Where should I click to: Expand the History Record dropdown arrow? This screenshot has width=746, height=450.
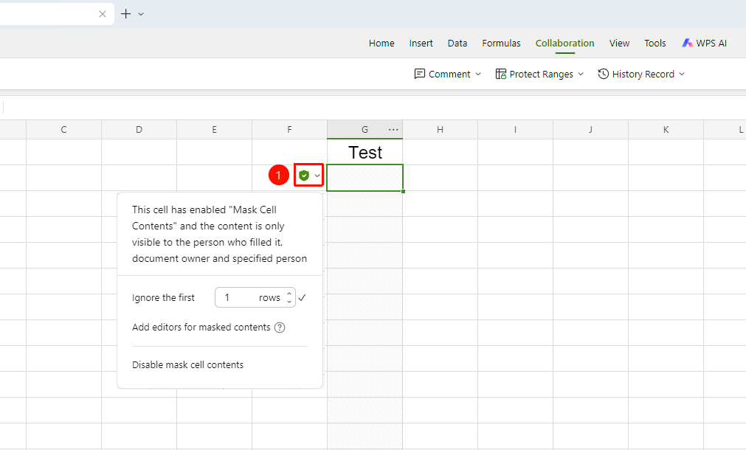pyautogui.click(x=682, y=75)
